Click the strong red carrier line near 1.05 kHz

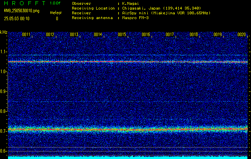pyautogui.click(x=128, y=62)
